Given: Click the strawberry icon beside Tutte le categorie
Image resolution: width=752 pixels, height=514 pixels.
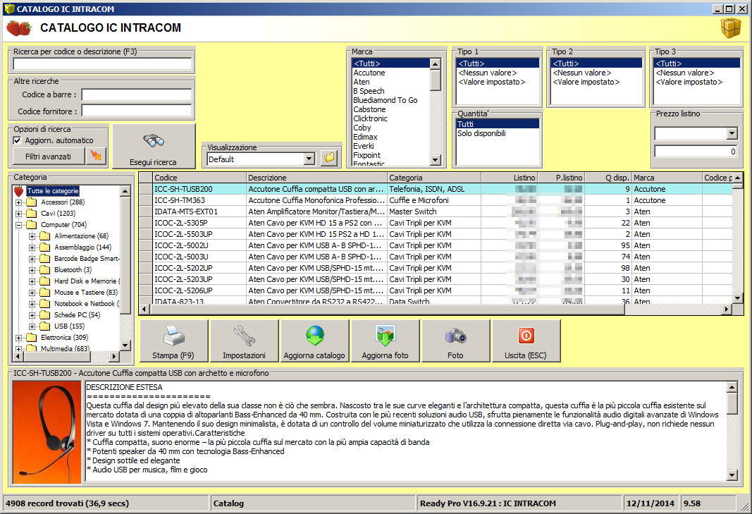Looking at the screenshot, I should coord(19,191).
